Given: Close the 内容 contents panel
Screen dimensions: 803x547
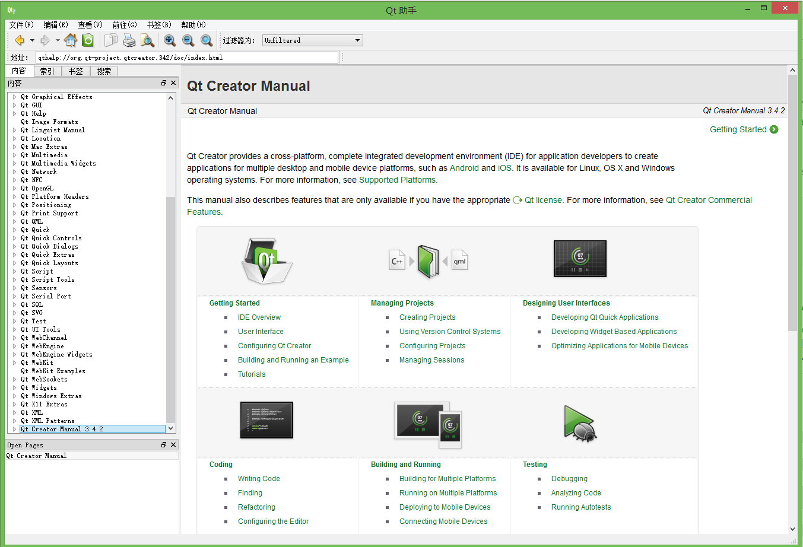Looking at the screenshot, I should click(x=173, y=83).
